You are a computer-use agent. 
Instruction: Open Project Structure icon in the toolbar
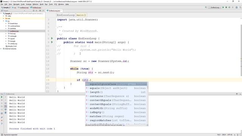[x=236, y=8]
